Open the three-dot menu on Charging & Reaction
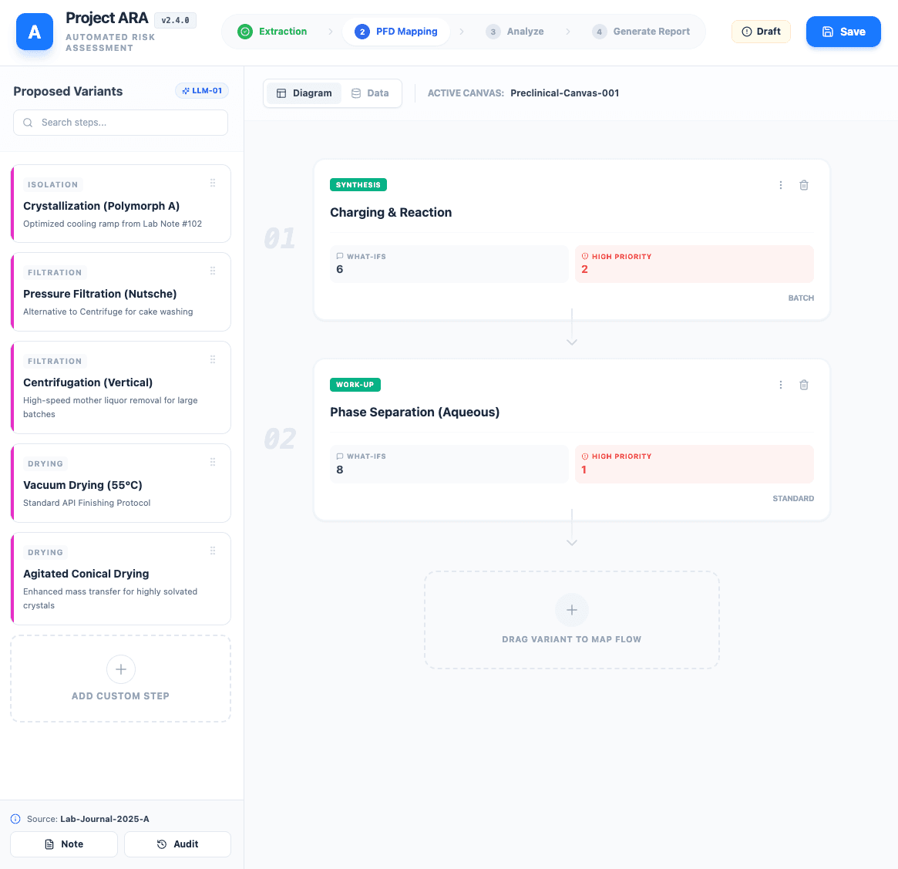Viewport: 898px width, 869px height. point(780,185)
